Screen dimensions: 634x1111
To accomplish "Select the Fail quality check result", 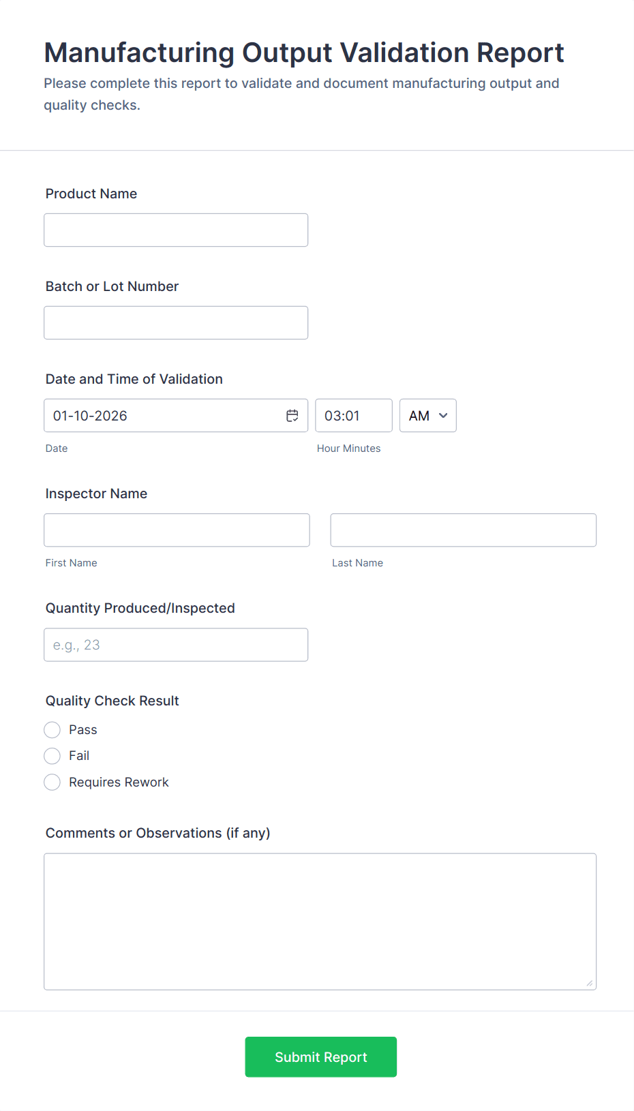I will pos(52,755).
